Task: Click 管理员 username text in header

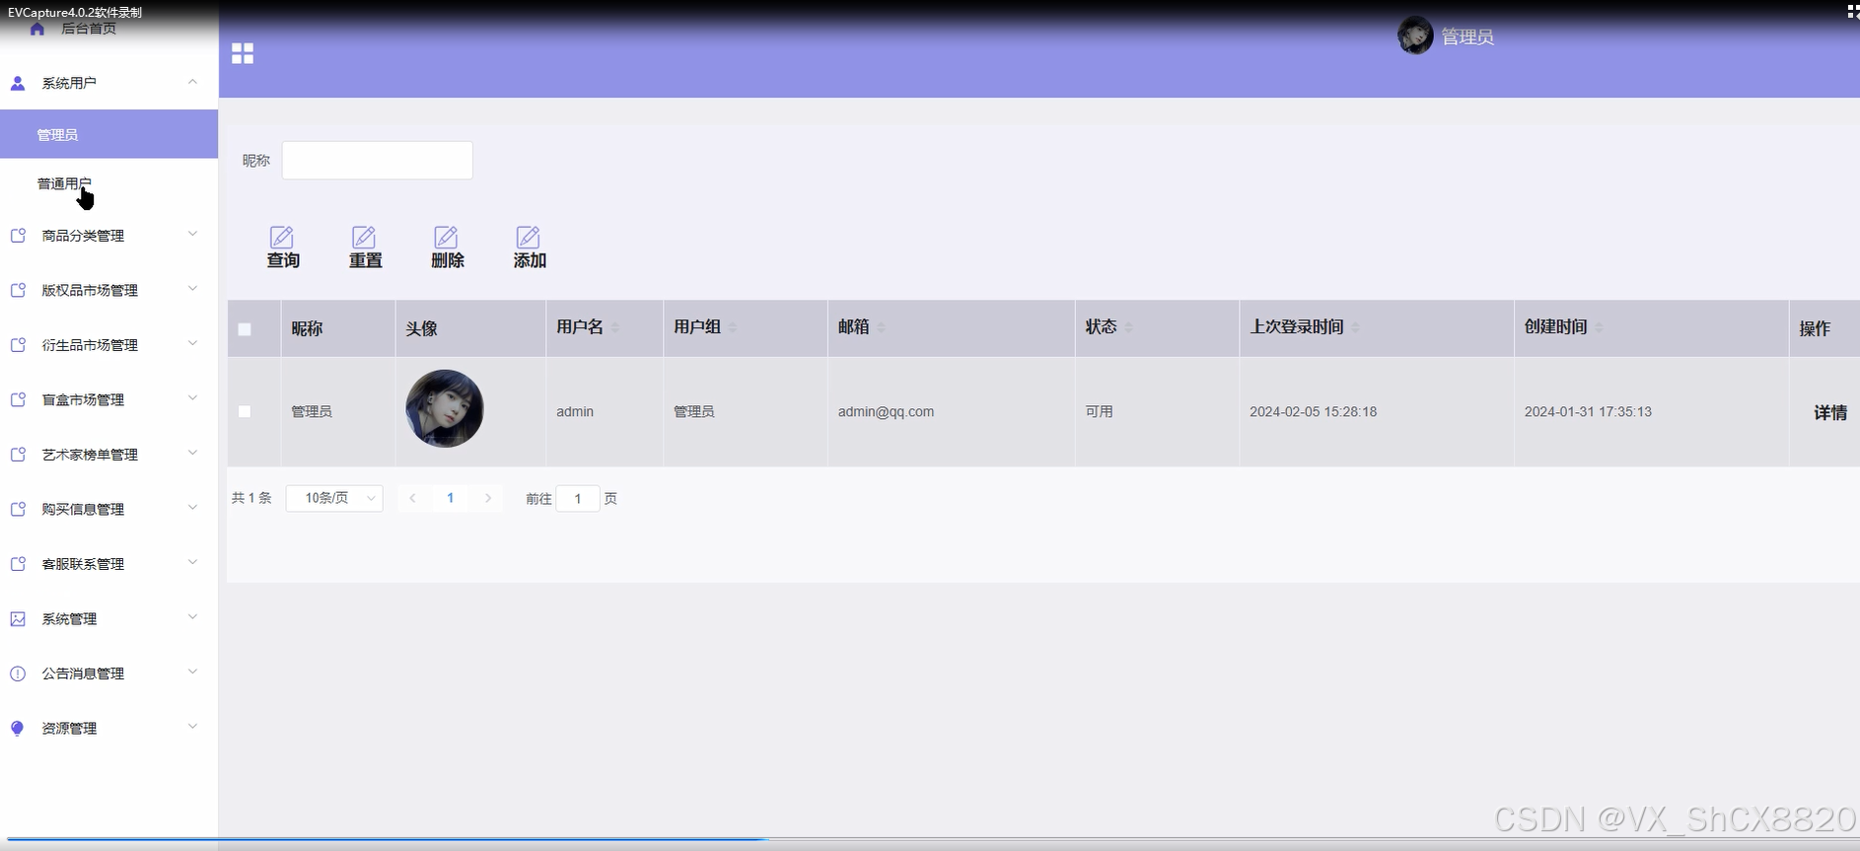Action: click(x=1467, y=37)
